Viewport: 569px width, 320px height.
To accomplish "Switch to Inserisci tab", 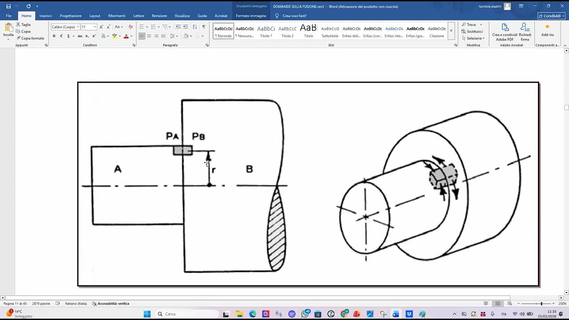I will click(45, 16).
